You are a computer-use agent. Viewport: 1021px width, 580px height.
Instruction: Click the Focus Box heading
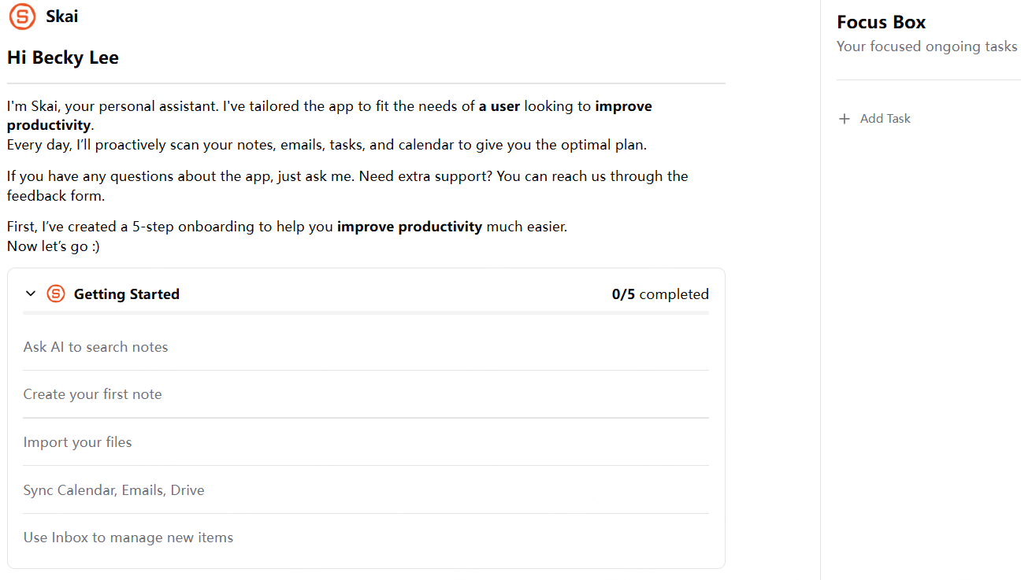[x=881, y=22]
